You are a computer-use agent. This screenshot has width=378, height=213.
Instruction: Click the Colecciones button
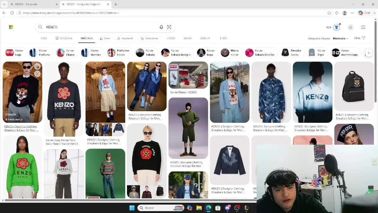click(149, 38)
